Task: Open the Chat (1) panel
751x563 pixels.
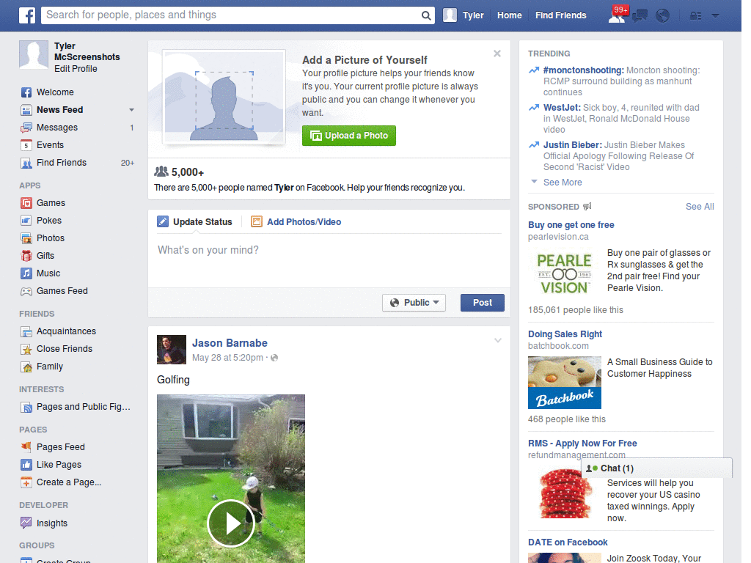Action: coord(656,468)
